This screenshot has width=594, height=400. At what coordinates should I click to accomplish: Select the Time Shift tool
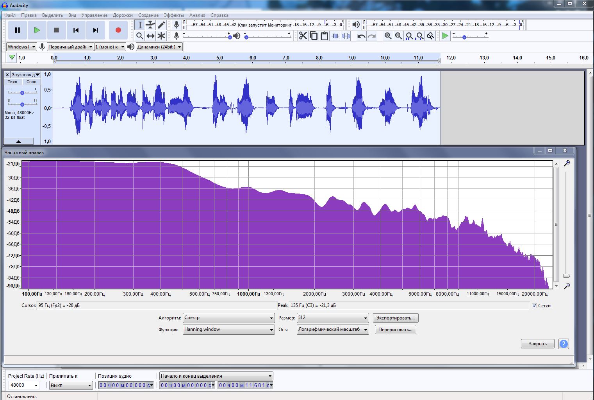(150, 36)
